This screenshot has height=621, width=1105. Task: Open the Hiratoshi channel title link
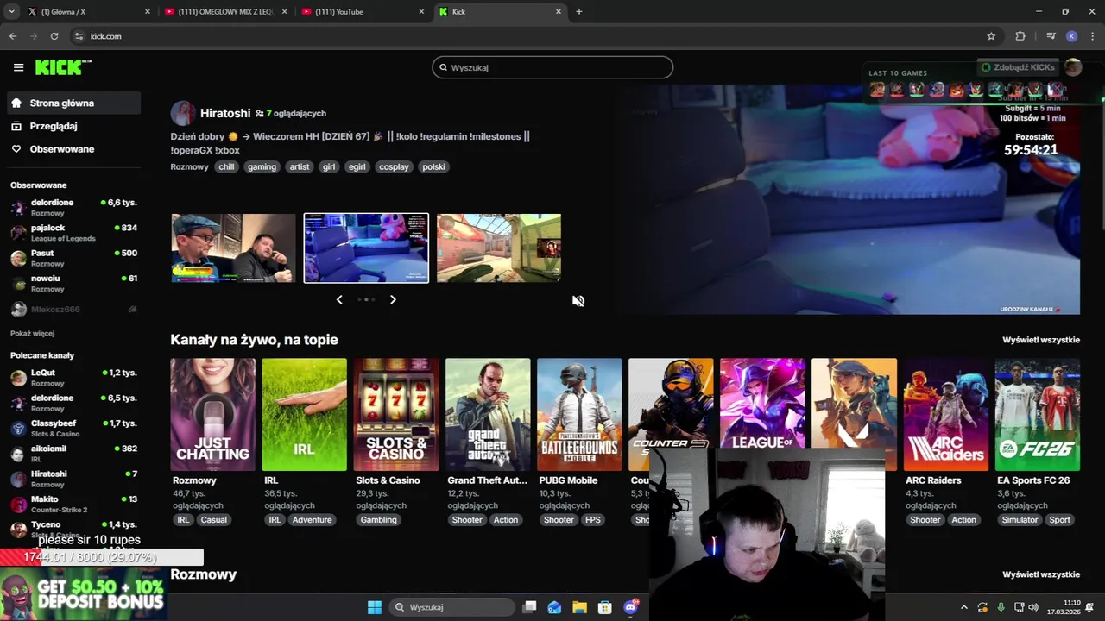tap(225, 113)
